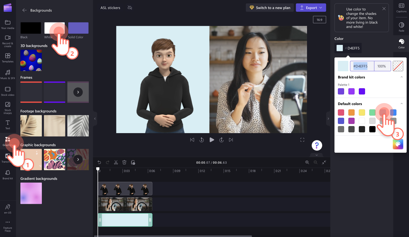Open the 16:9 aspect ratio selector
Screen dimensions: 409x237
319,20
